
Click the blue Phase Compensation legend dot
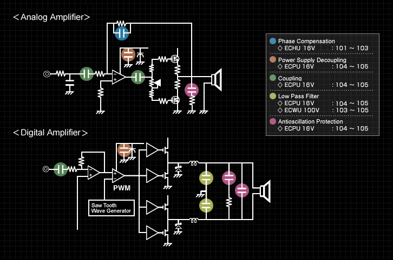[272, 41]
